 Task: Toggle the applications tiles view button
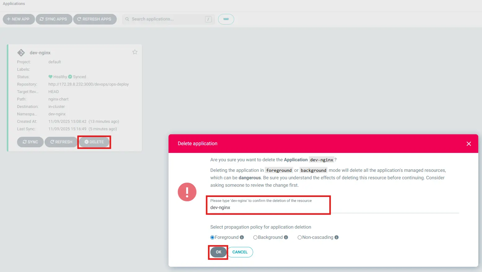pos(226,19)
